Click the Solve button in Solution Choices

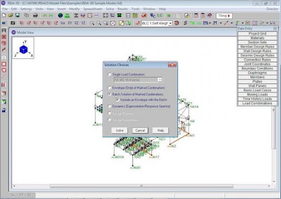[119, 130]
